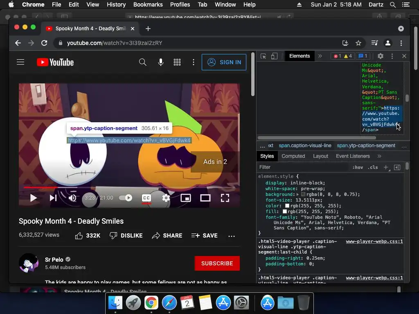Open Sr Pelo channel avatar
This screenshot has height=314, width=419.
coord(29,263)
